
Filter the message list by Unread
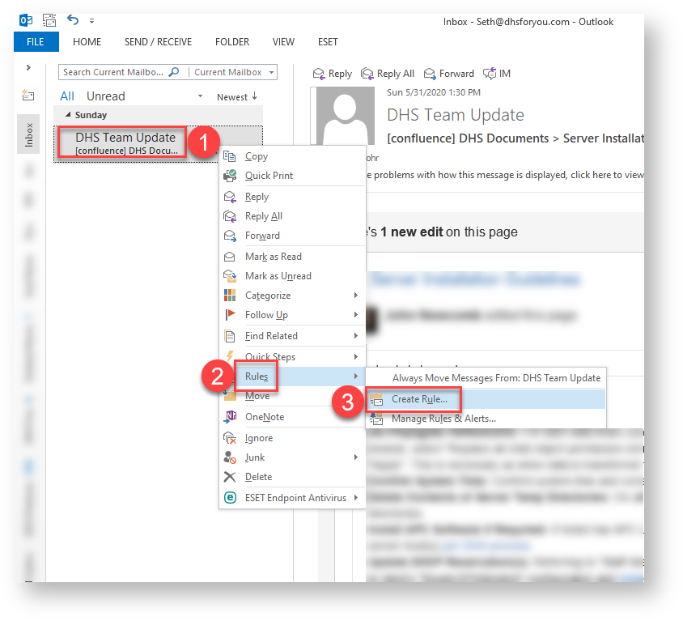[x=106, y=96]
